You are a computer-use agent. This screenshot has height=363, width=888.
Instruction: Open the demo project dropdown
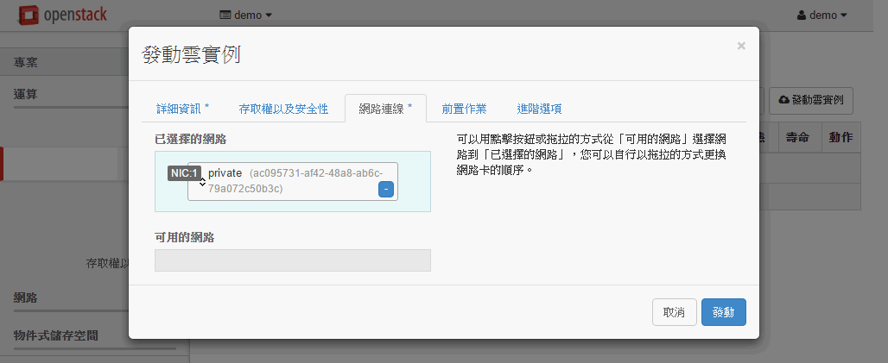click(x=246, y=16)
